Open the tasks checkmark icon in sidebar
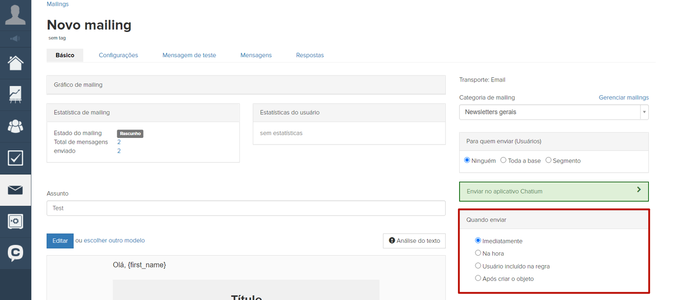This screenshot has height=300, width=673. [x=15, y=158]
